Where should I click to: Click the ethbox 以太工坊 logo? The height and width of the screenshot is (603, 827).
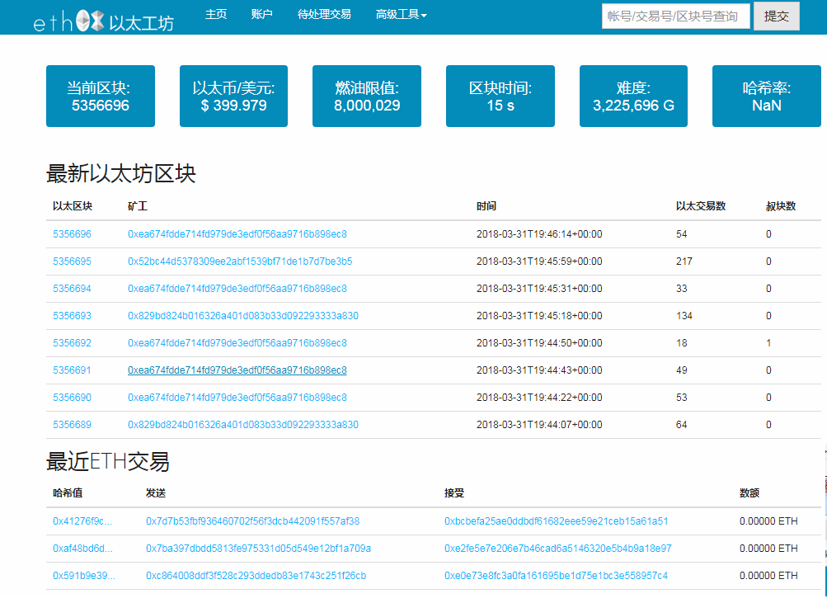103,21
